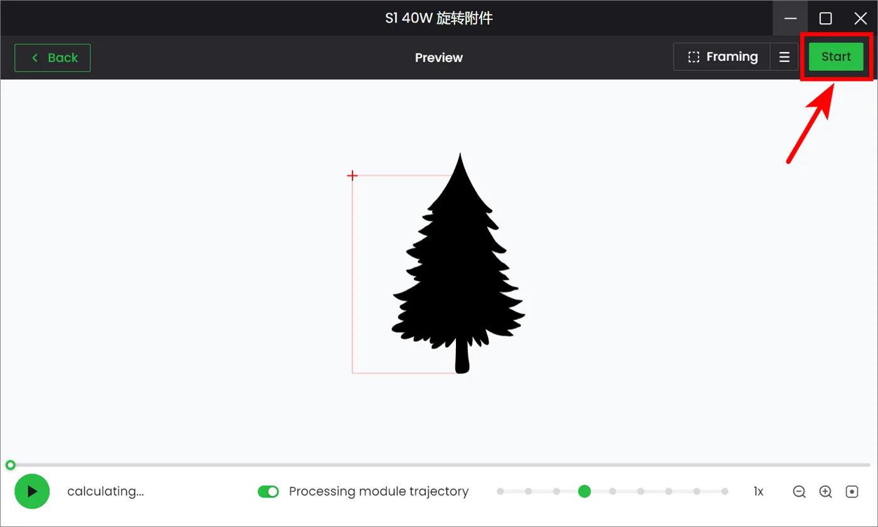Zoom out of the preview canvas

tap(799, 492)
